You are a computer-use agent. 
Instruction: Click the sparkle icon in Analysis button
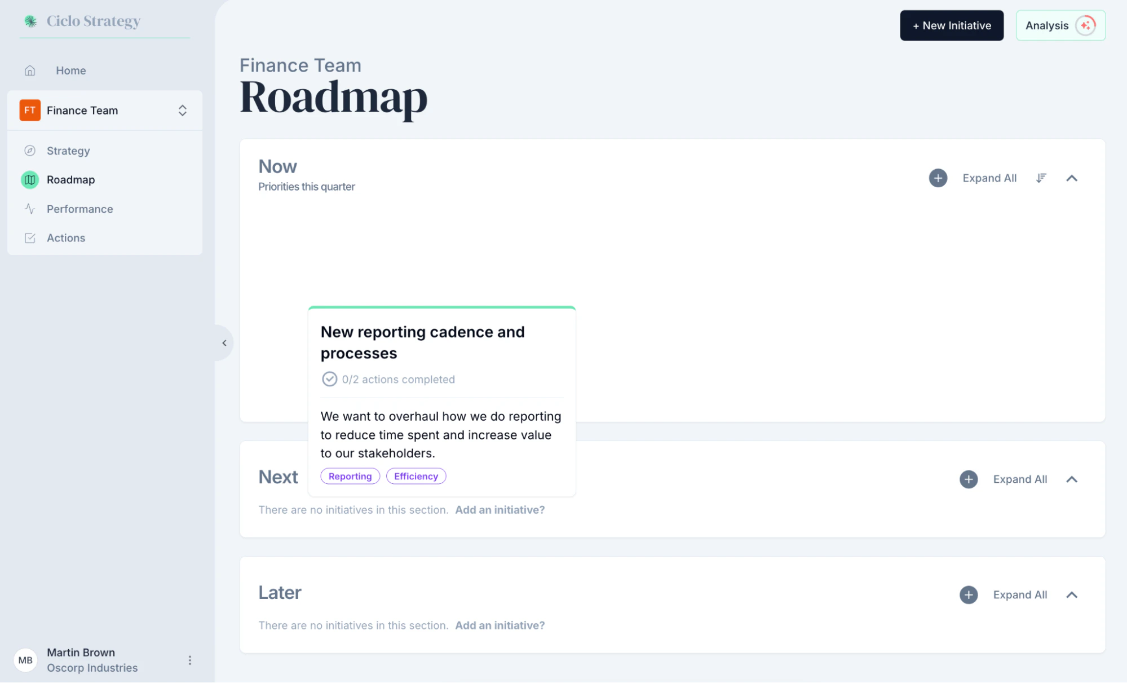[x=1085, y=25]
